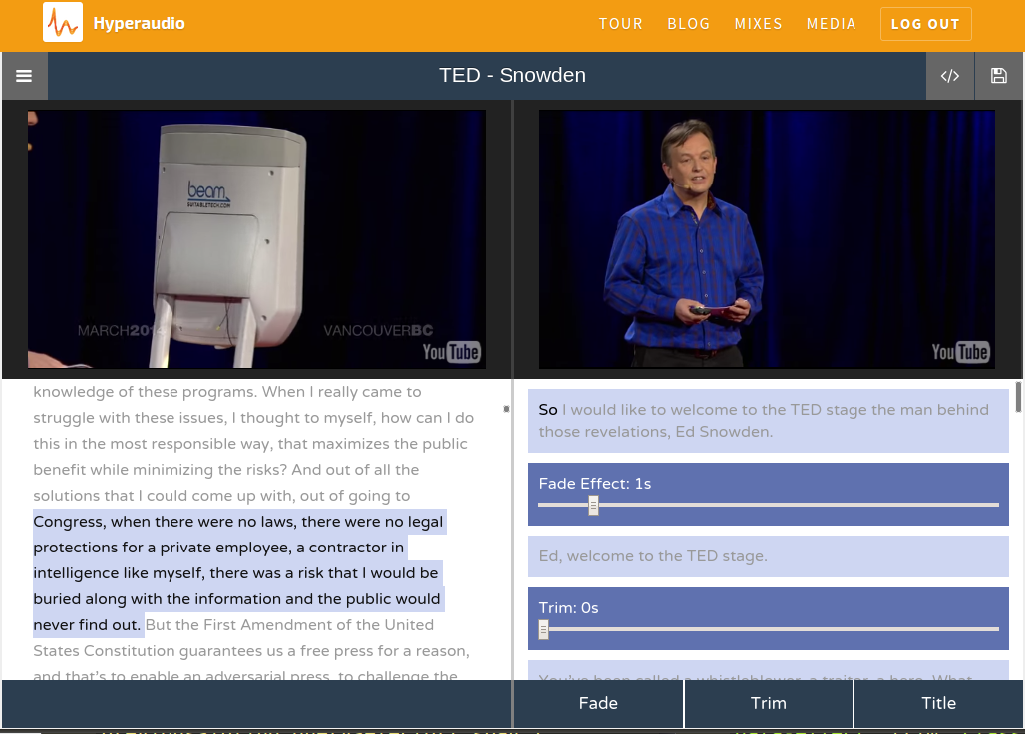This screenshot has height=734, width=1025.
Task: Click the "Fade Effect: 1s" label
Action: [595, 484]
